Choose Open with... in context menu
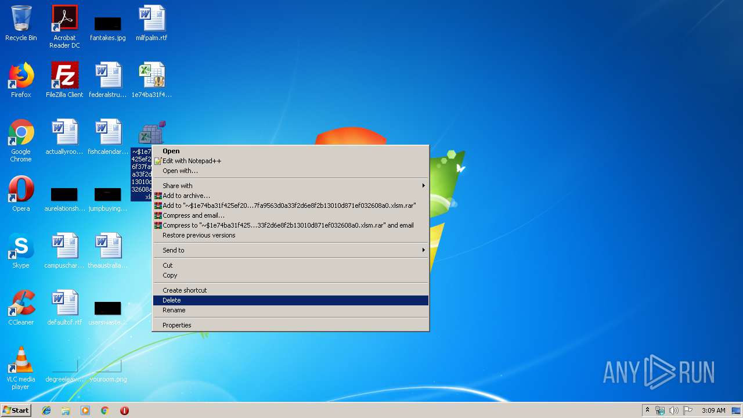This screenshot has height=418, width=743. tap(290, 171)
